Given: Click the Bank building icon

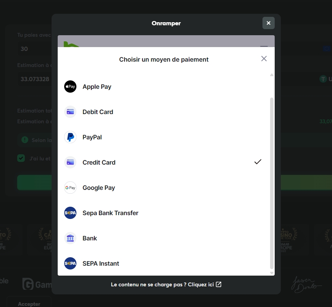Looking at the screenshot, I should (70, 238).
